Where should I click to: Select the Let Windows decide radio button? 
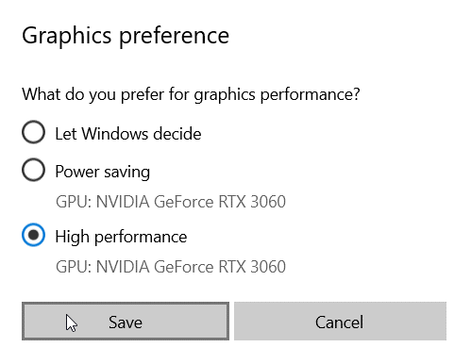coord(33,132)
